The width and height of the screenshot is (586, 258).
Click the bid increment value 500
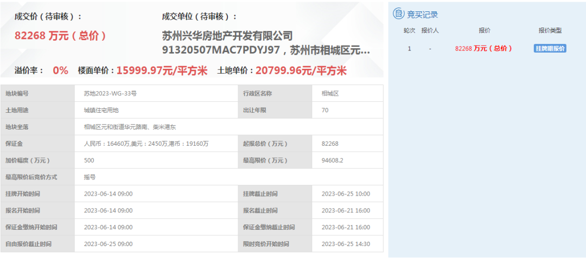click(x=89, y=160)
